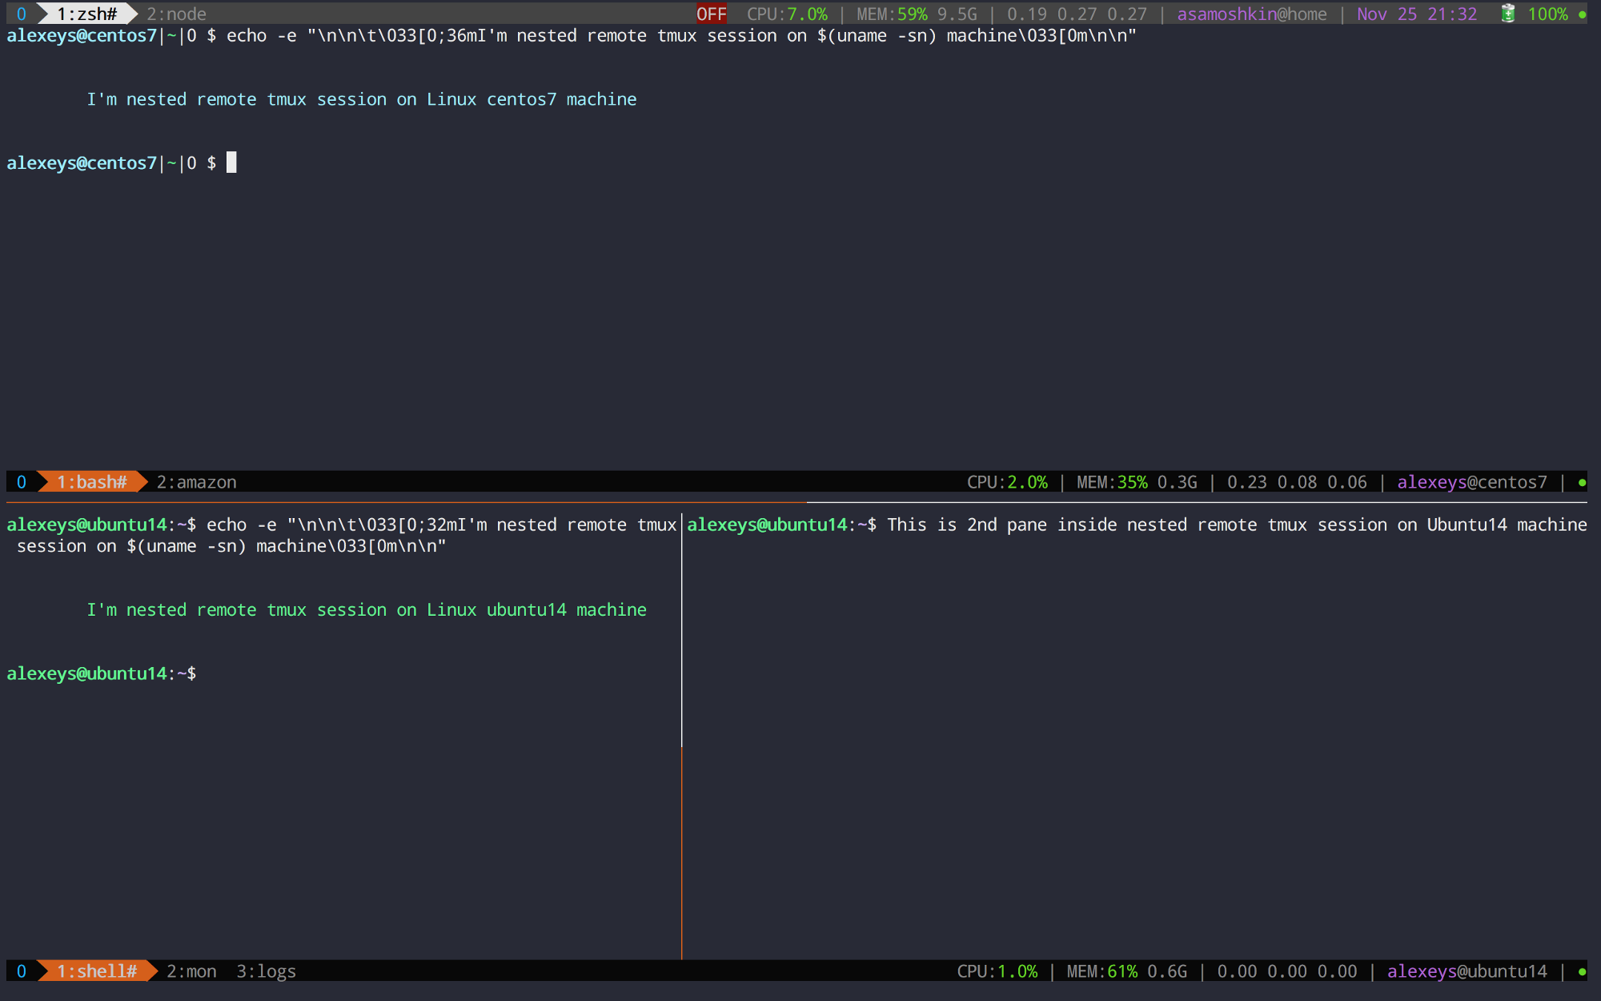Click session number 0 in centos7 status bar

[22, 482]
